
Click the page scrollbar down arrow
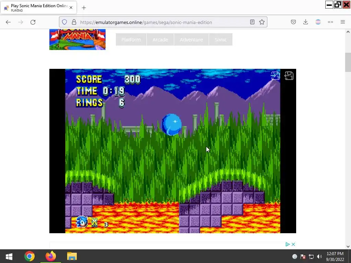tap(348, 247)
